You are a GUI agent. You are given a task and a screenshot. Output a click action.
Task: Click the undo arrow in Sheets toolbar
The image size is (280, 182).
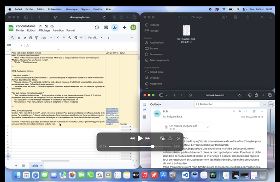click(19, 38)
